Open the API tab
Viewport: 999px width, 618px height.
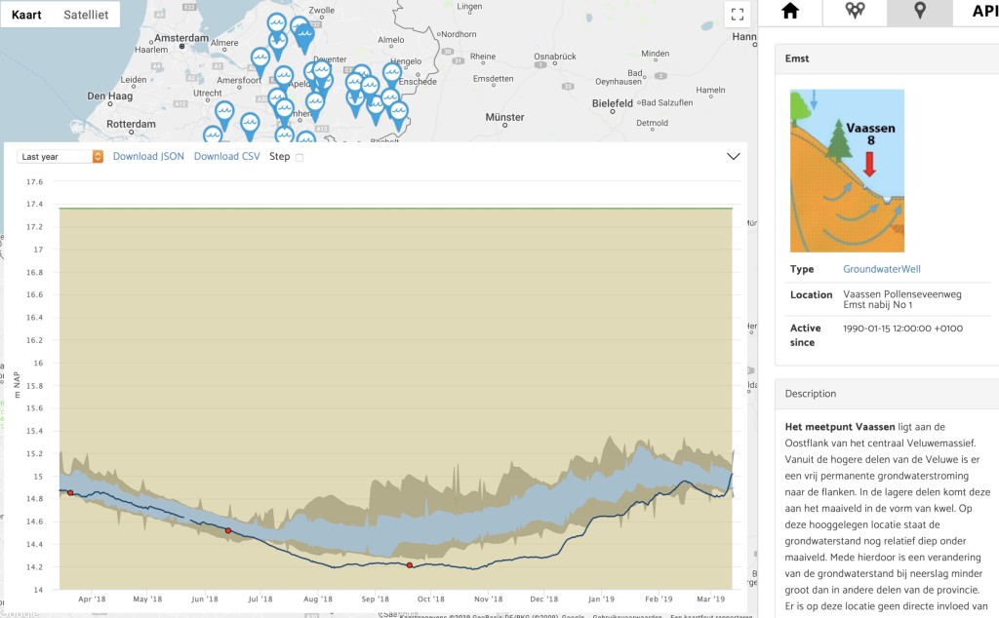pyautogui.click(x=982, y=12)
